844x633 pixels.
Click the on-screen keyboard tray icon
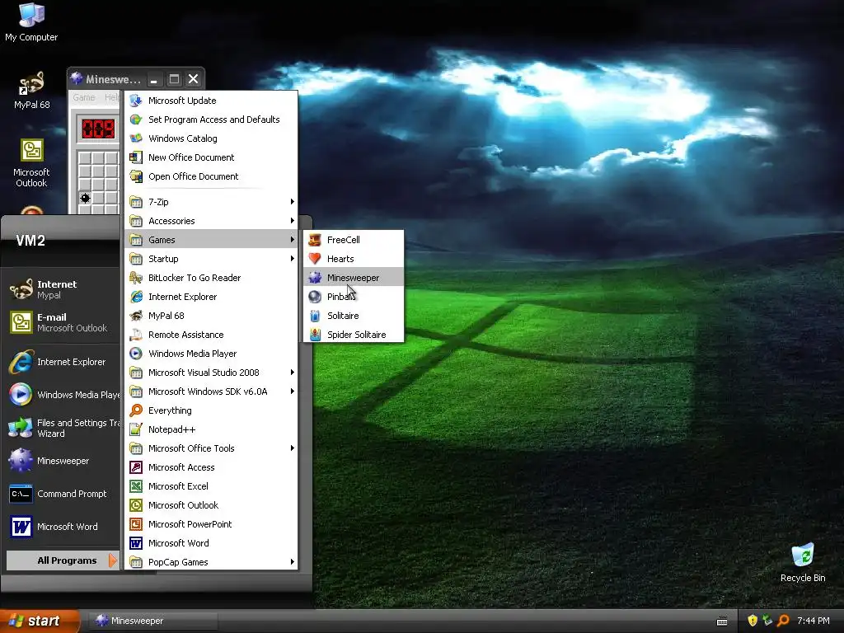coord(722,621)
